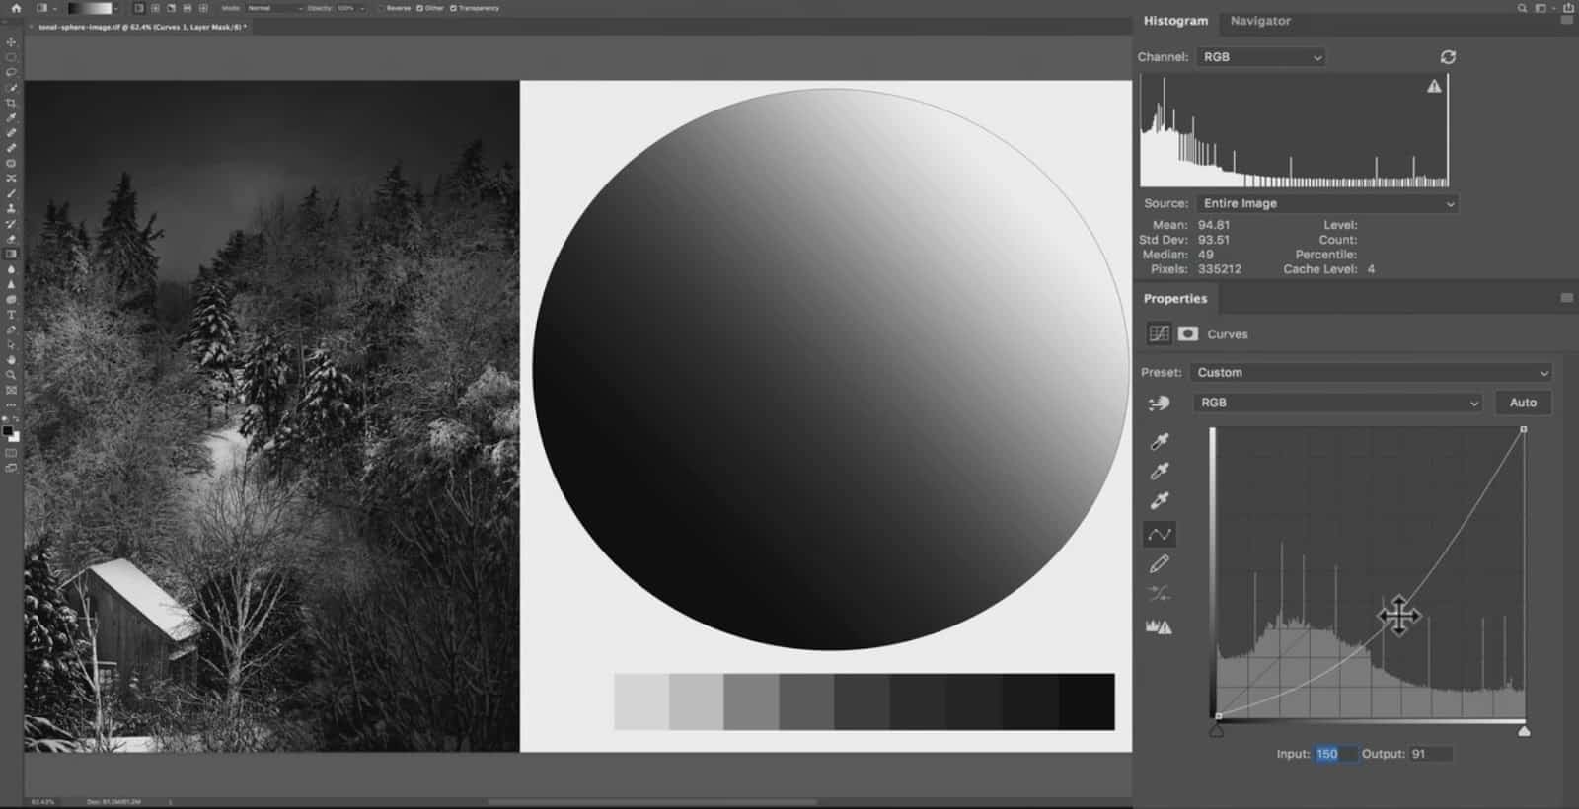1579x809 pixels.
Task: Click the histogram clipping warning icon
Action: [1159, 626]
